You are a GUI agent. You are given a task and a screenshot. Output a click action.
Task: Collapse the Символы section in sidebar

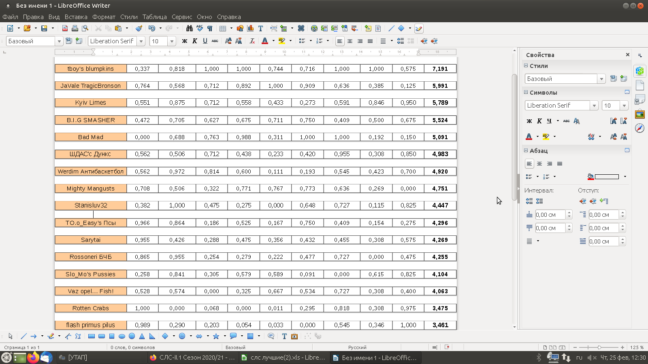pos(526,92)
